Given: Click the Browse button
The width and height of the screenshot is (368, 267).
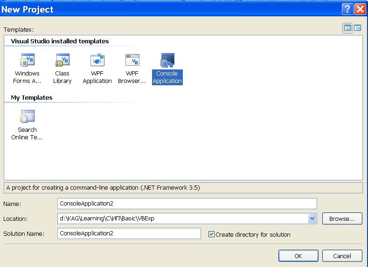Looking at the screenshot, I should (342, 219).
